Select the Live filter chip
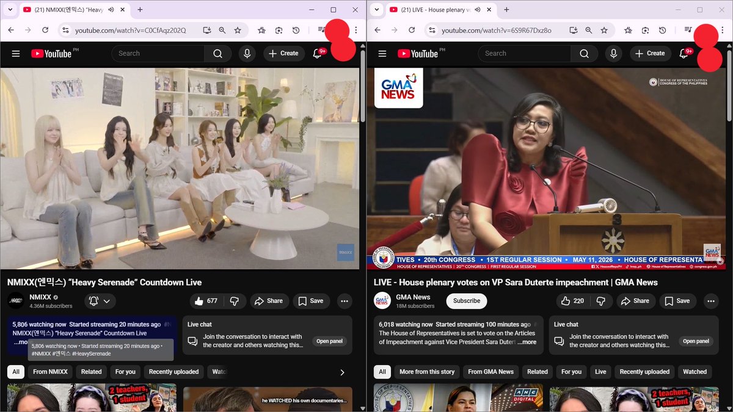Viewport: 733px width, 412px height. click(600, 372)
